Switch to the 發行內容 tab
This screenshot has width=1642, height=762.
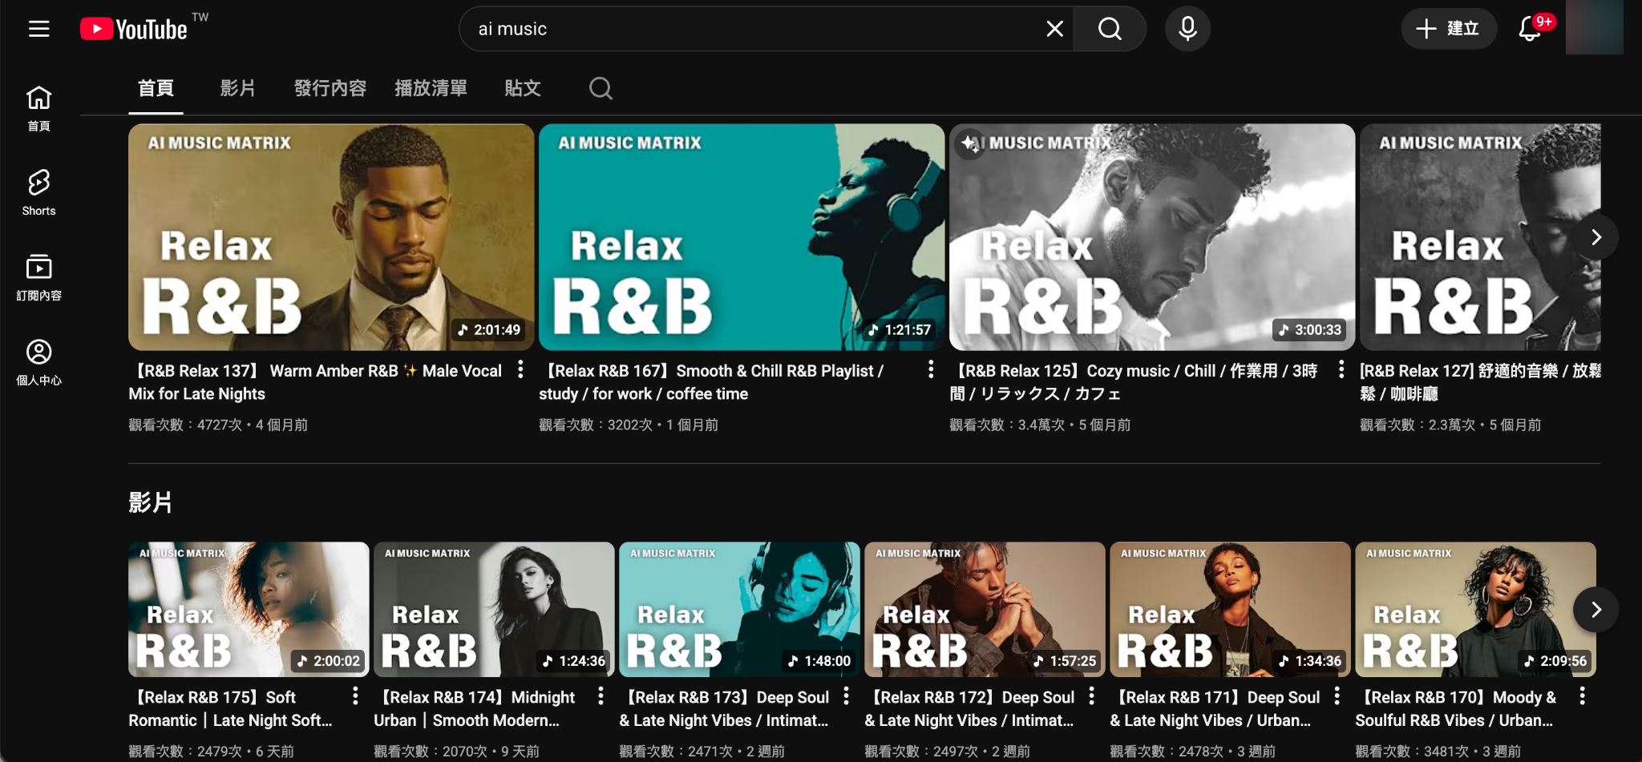[330, 88]
